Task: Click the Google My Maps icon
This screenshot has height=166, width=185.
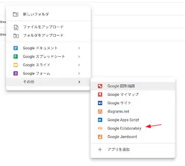Action: click(100, 95)
